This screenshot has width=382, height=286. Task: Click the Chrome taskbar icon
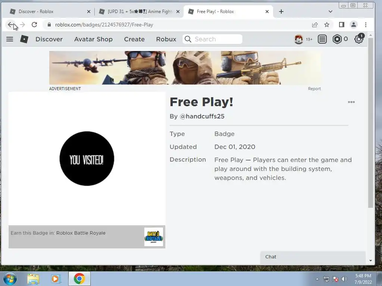(79, 279)
